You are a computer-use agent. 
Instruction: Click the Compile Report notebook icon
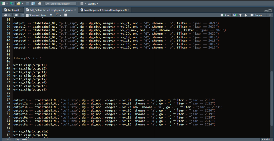coord(66,15)
